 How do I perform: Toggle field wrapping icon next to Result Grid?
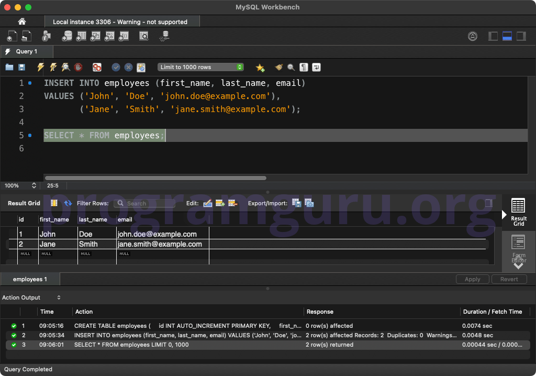(54, 203)
